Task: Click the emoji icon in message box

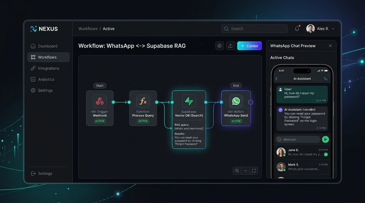Action: [x=279, y=139]
